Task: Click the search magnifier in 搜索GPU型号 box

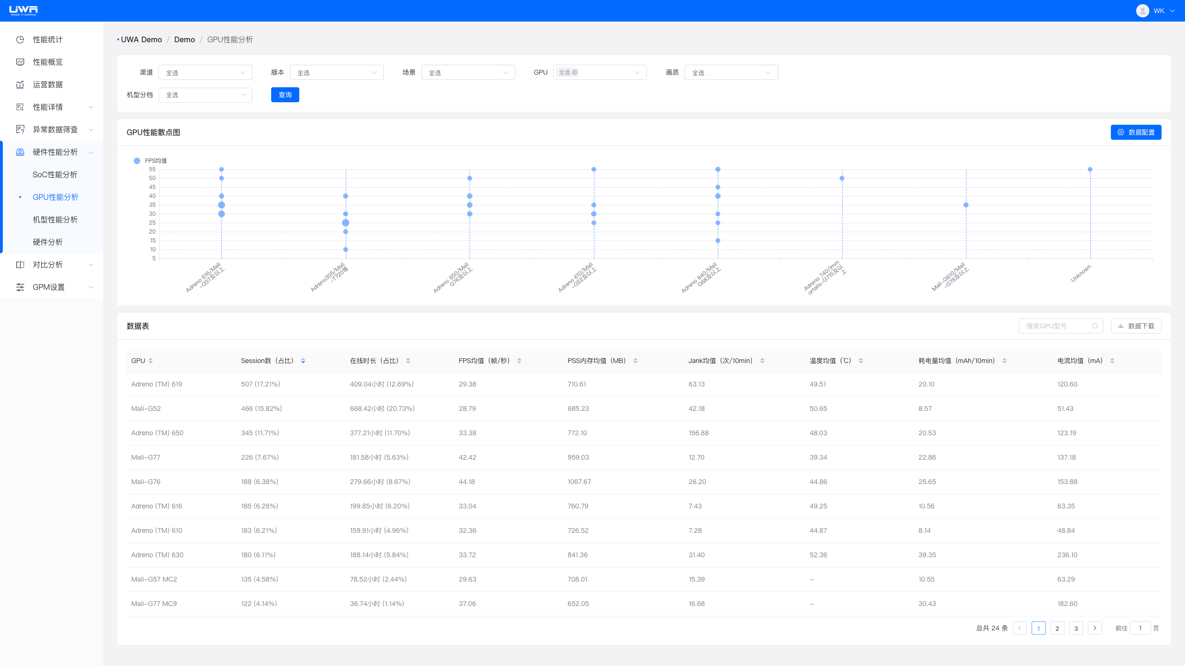Action: point(1095,326)
